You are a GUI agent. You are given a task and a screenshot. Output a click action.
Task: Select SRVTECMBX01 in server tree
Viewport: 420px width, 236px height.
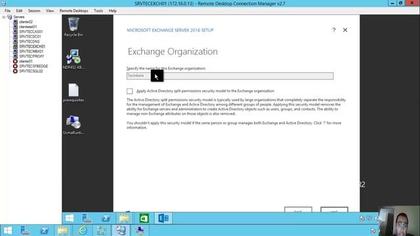point(31,51)
